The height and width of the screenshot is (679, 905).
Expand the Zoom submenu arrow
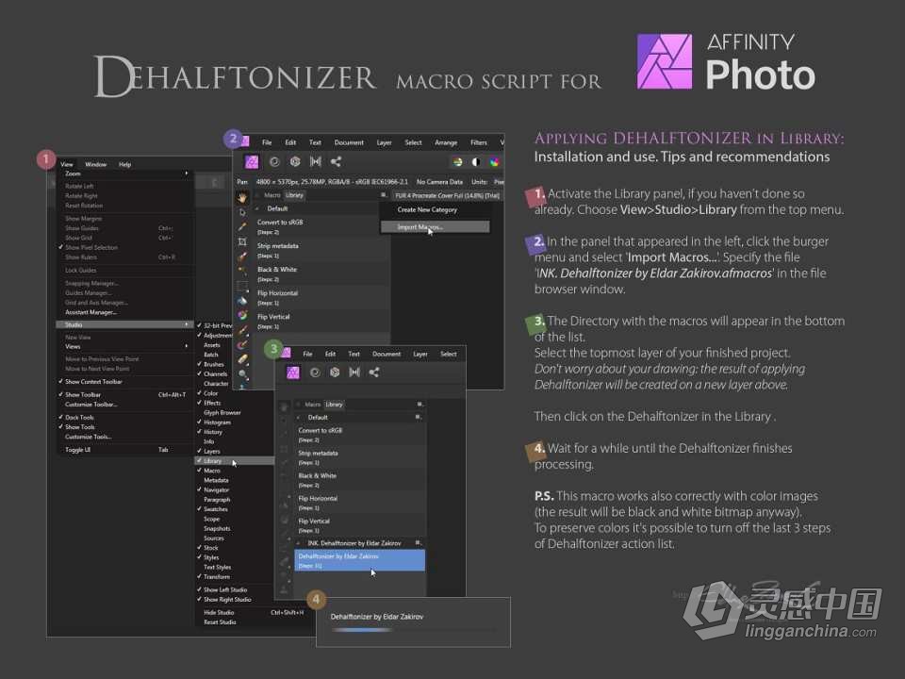coord(186,174)
